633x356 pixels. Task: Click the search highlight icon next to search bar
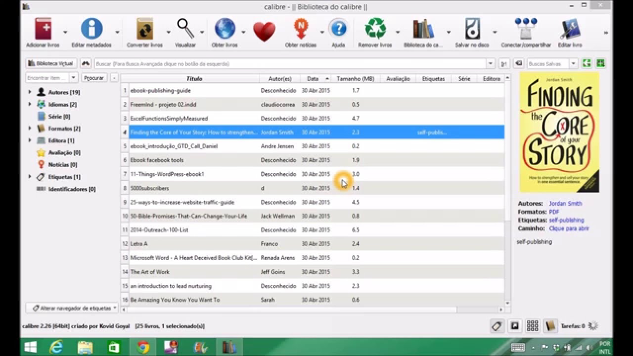(504, 64)
